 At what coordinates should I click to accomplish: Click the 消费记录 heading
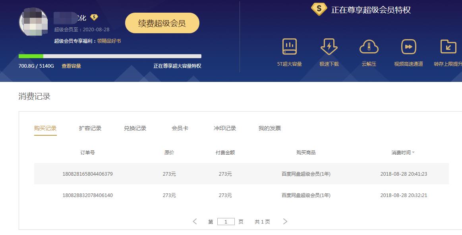click(x=35, y=97)
